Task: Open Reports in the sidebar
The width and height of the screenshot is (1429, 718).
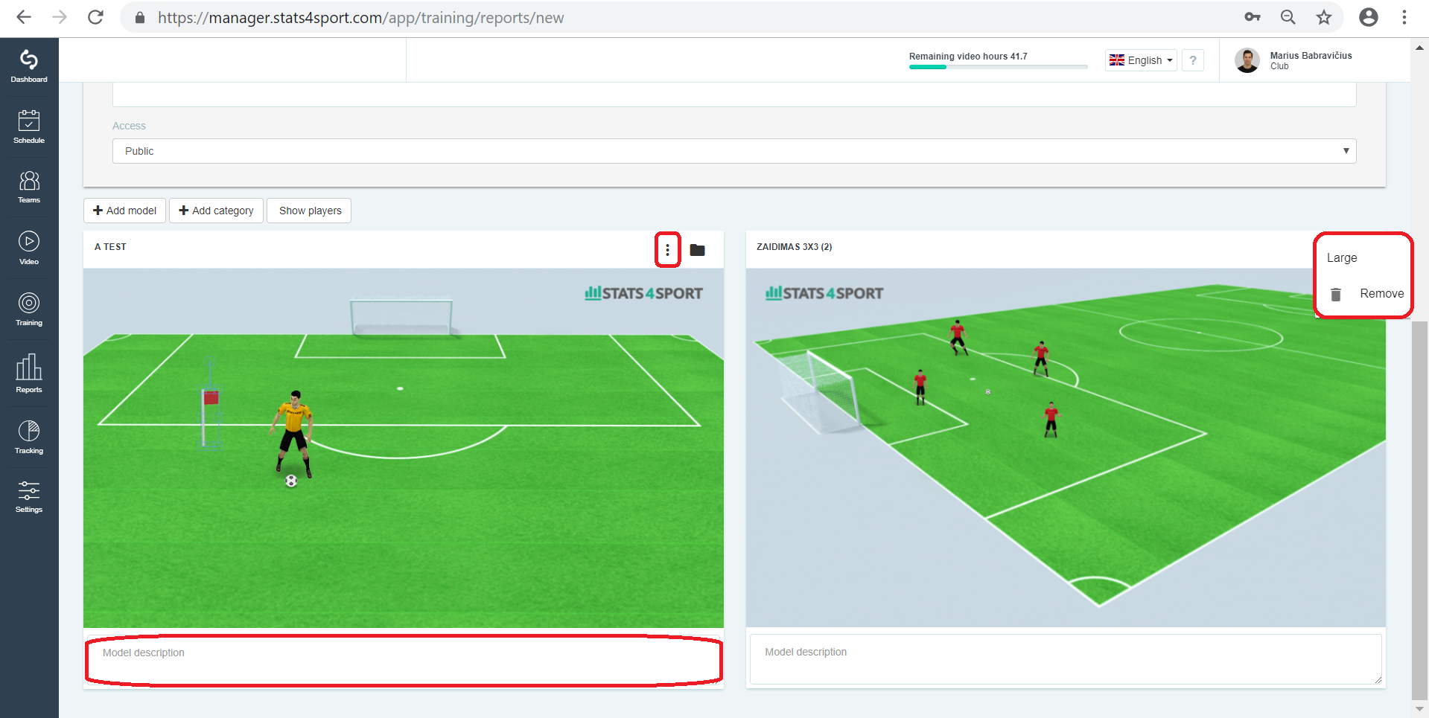Action: coord(29,374)
